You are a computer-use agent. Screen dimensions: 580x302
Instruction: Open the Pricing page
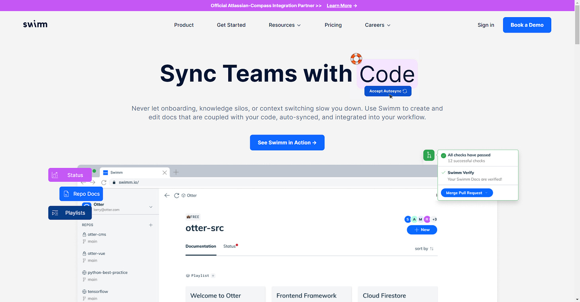pyautogui.click(x=333, y=25)
